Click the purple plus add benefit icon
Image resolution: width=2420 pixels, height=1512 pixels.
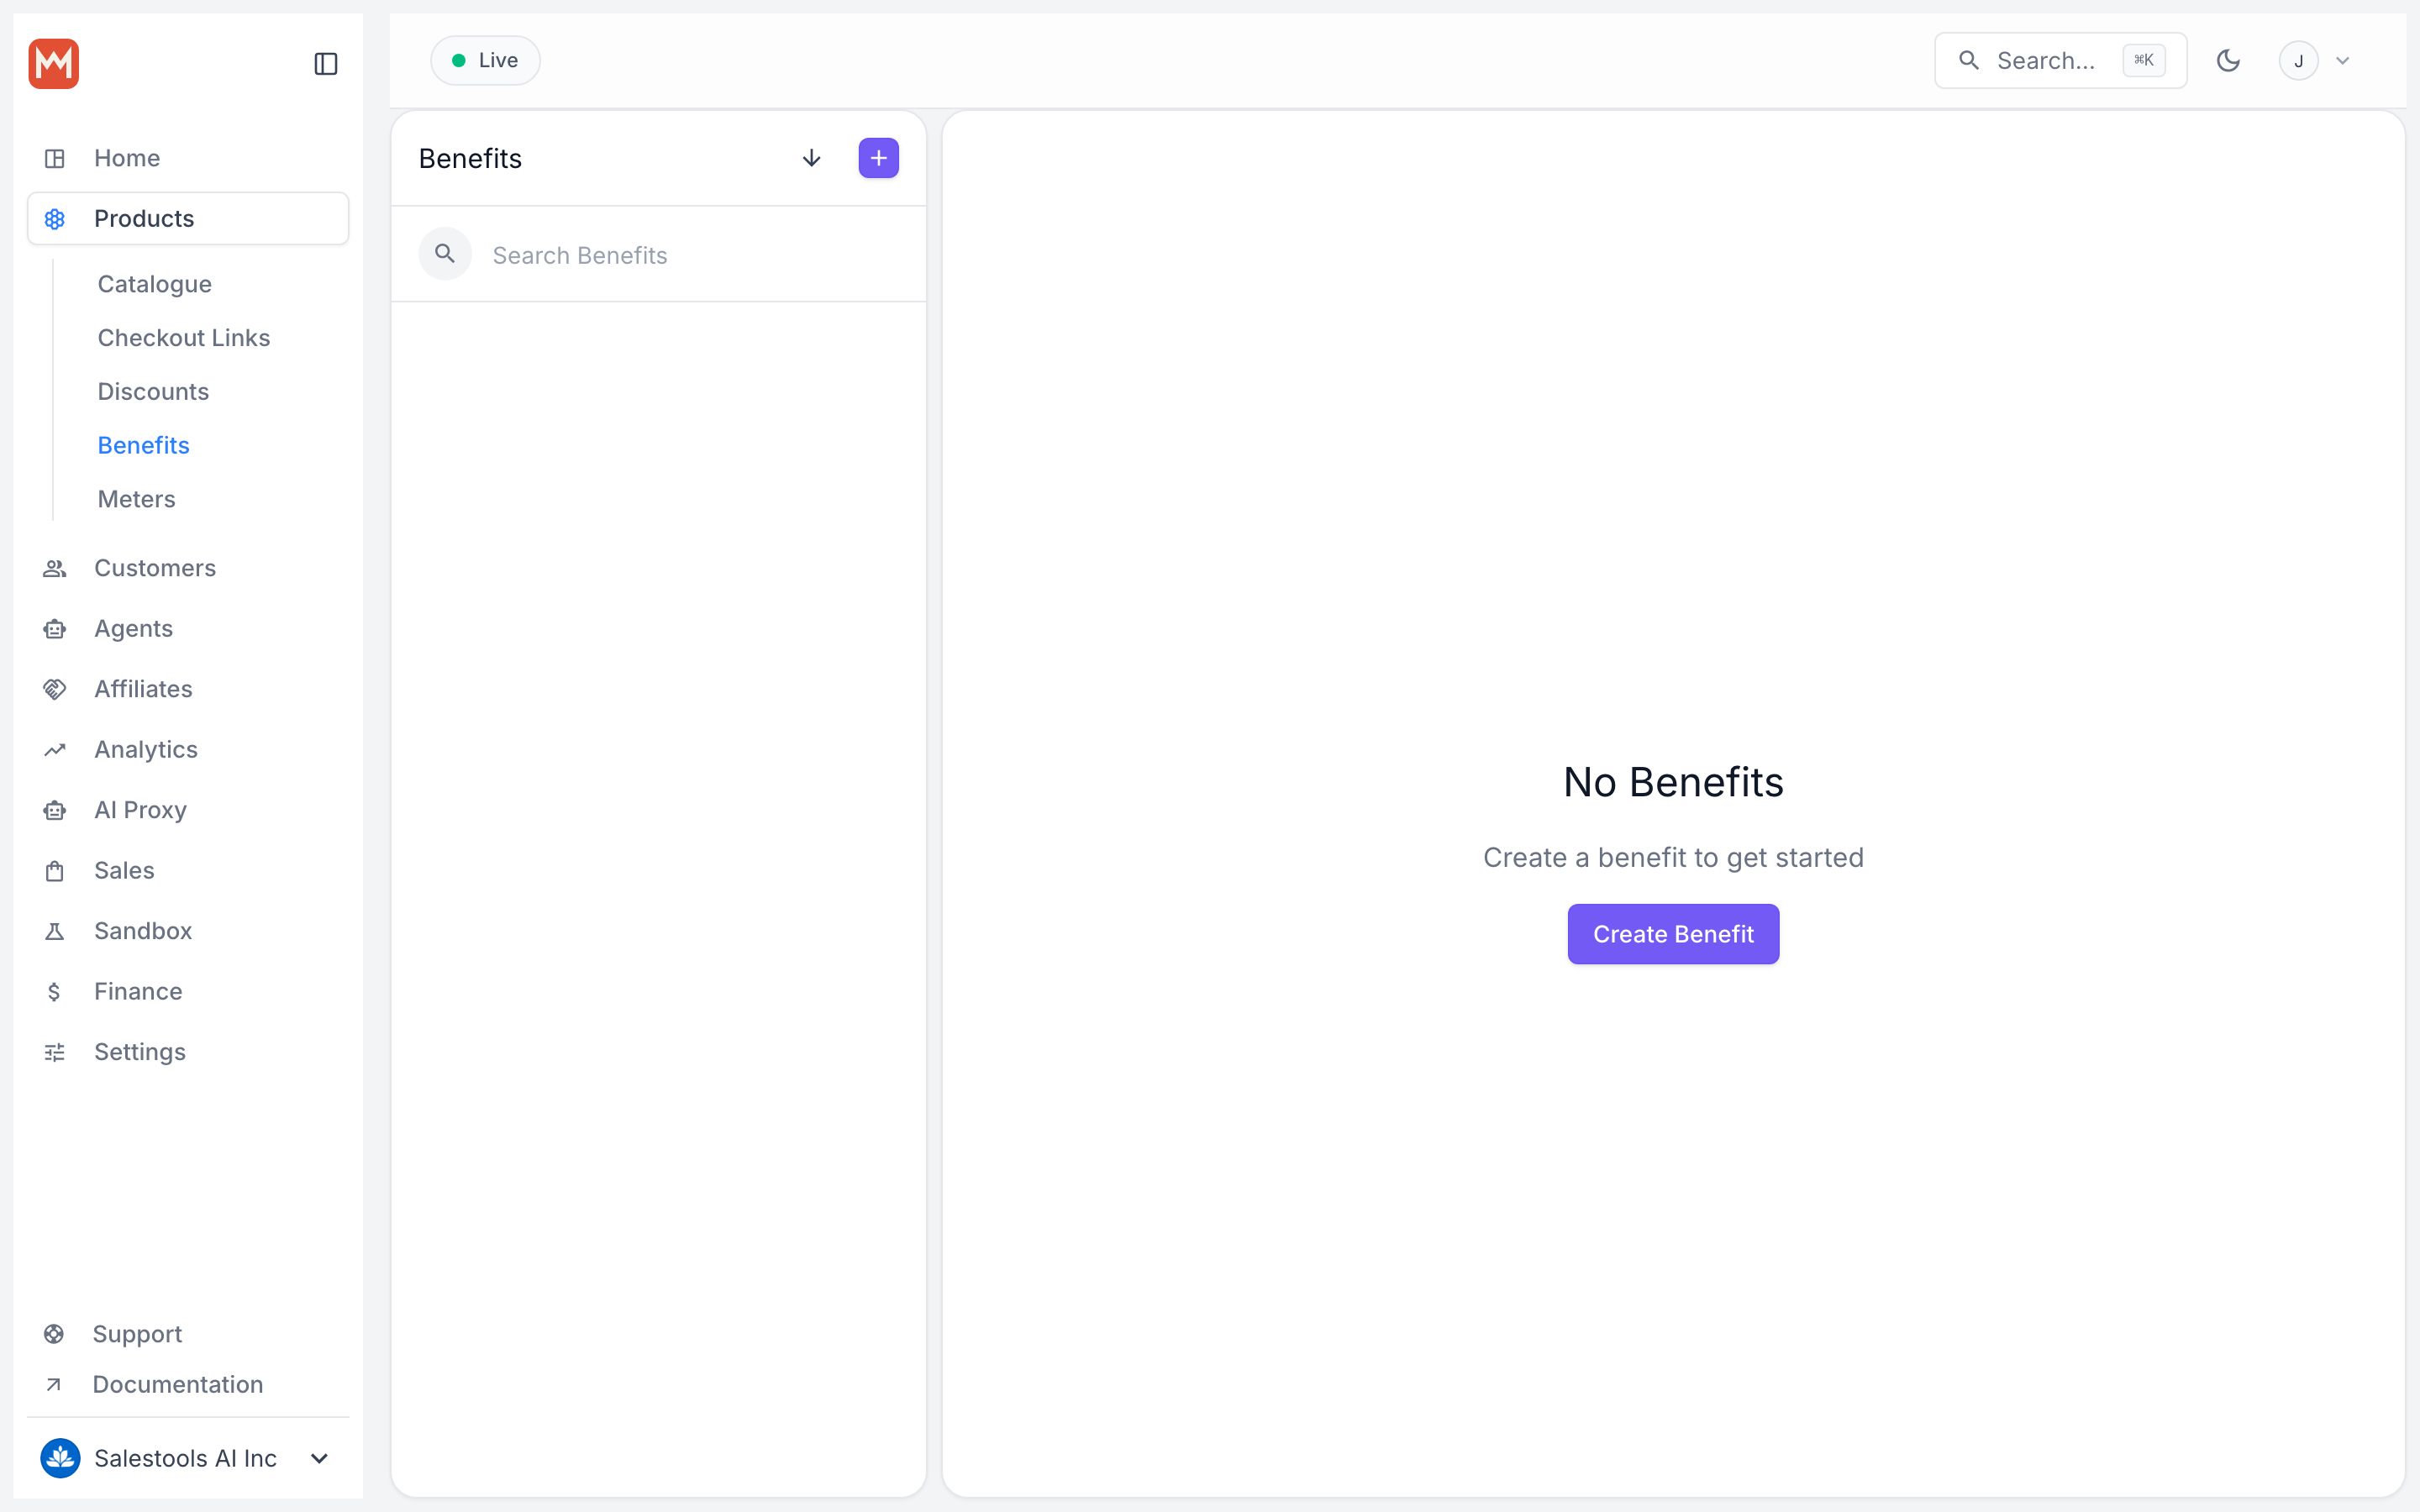tap(878, 158)
